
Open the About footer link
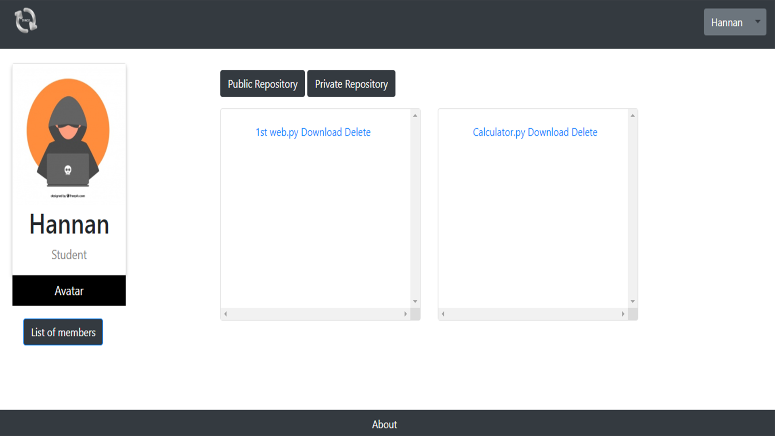click(384, 424)
